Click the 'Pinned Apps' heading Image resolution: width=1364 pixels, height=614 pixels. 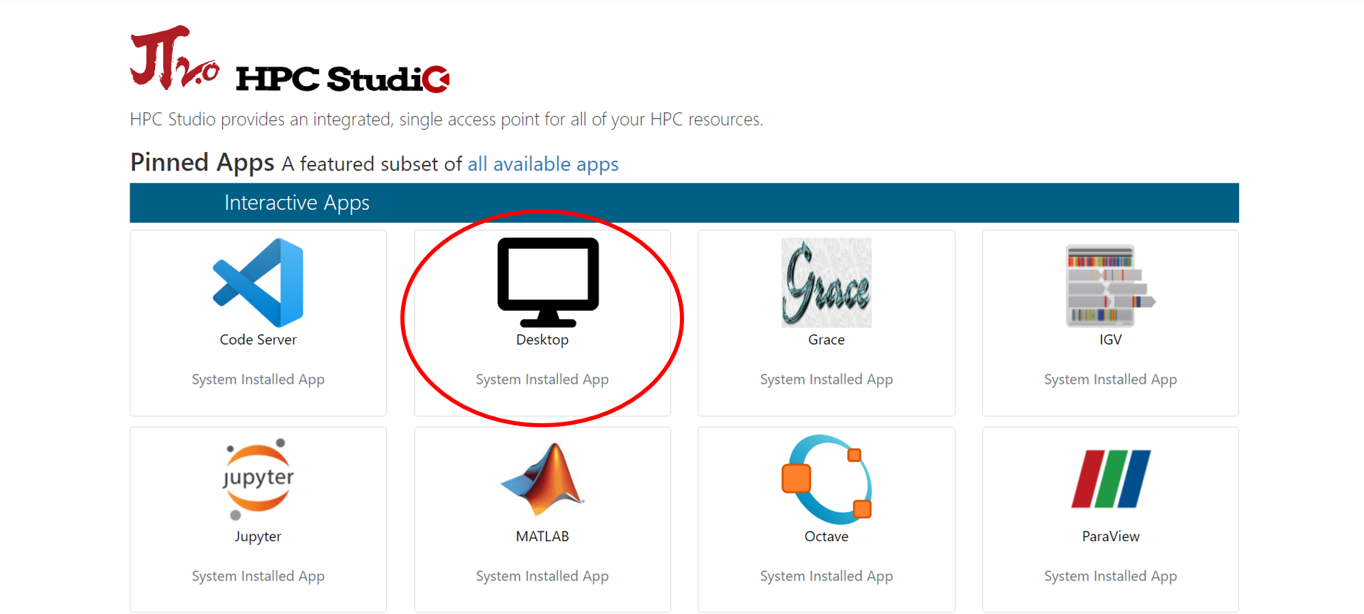click(x=202, y=163)
